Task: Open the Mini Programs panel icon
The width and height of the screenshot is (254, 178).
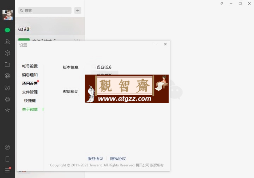Action: tap(7, 147)
